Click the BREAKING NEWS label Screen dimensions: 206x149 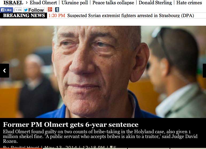[24, 16]
